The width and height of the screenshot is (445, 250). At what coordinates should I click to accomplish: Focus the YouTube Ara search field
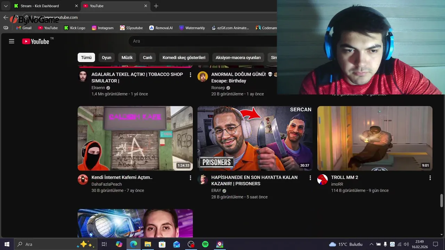[x=203, y=41]
